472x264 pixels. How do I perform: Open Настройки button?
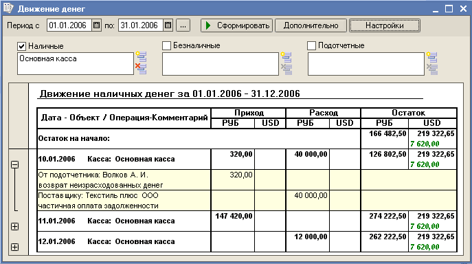click(x=385, y=25)
